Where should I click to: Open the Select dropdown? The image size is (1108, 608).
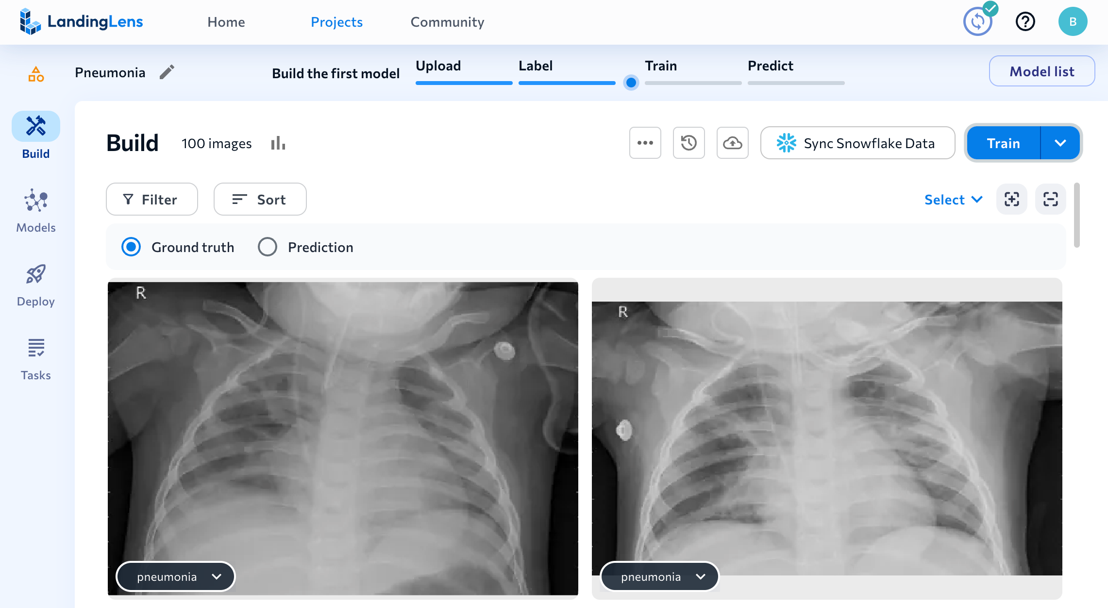952,199
